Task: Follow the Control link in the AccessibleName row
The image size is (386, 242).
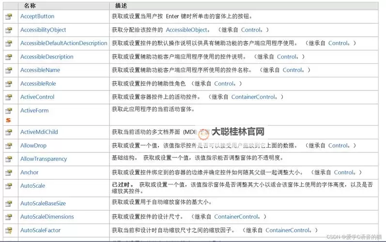Action: click(292, 70)
